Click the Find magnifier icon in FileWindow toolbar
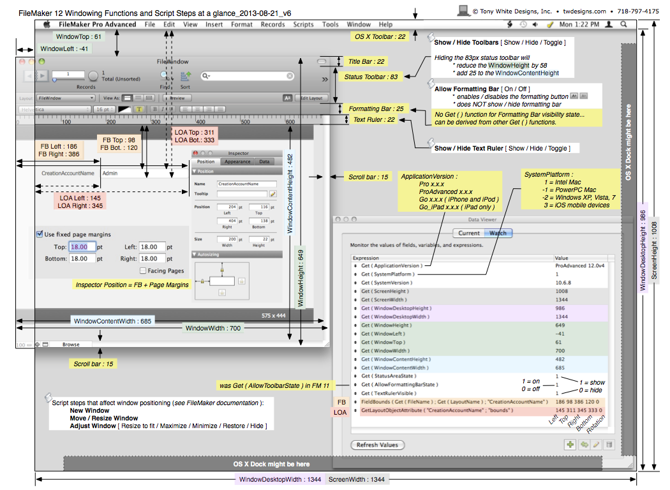The image size is (670, 490). tap(165, 76)
